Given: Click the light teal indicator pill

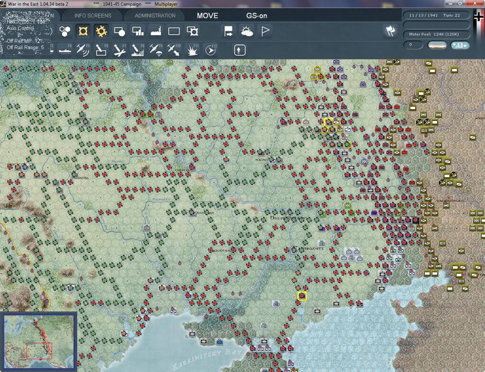Looking at the screenshot, I should [460, 45].
